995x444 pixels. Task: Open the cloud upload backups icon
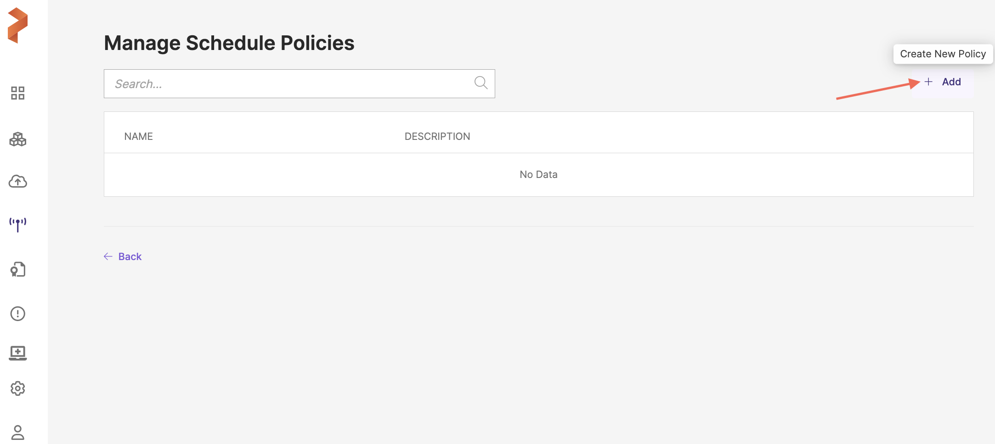click(18, 182)
